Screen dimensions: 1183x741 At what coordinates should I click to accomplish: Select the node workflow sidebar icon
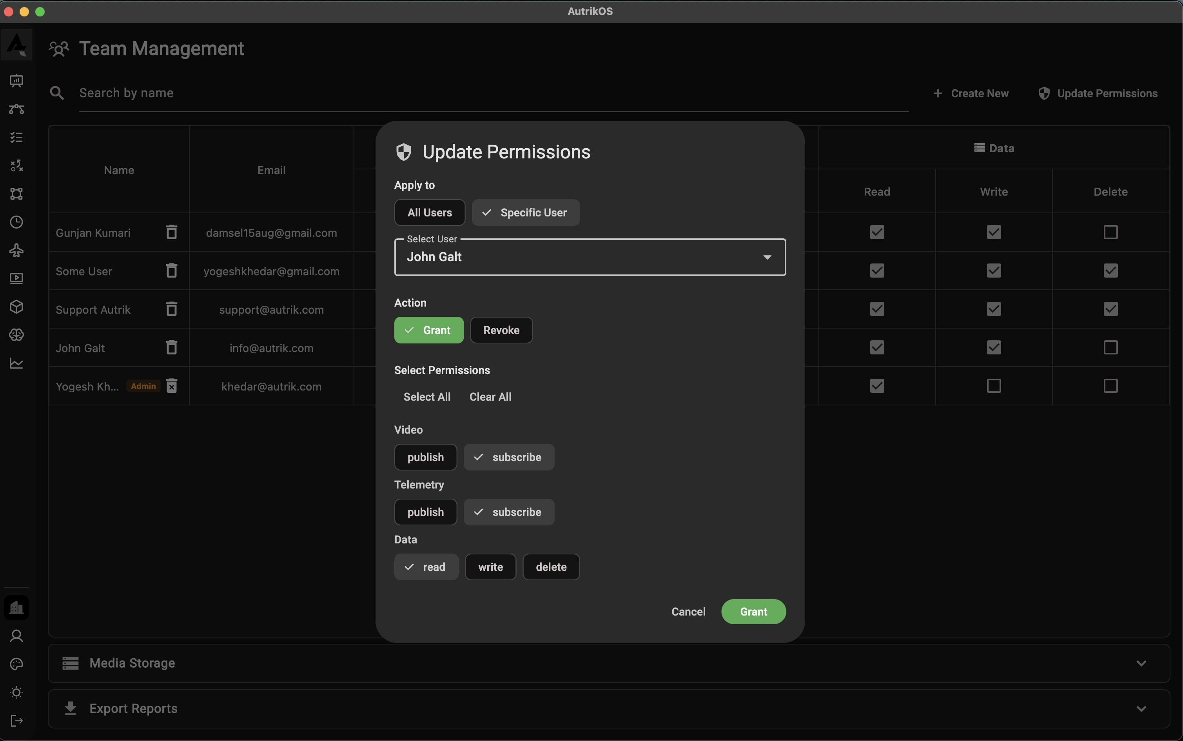[x=16, y=109]
